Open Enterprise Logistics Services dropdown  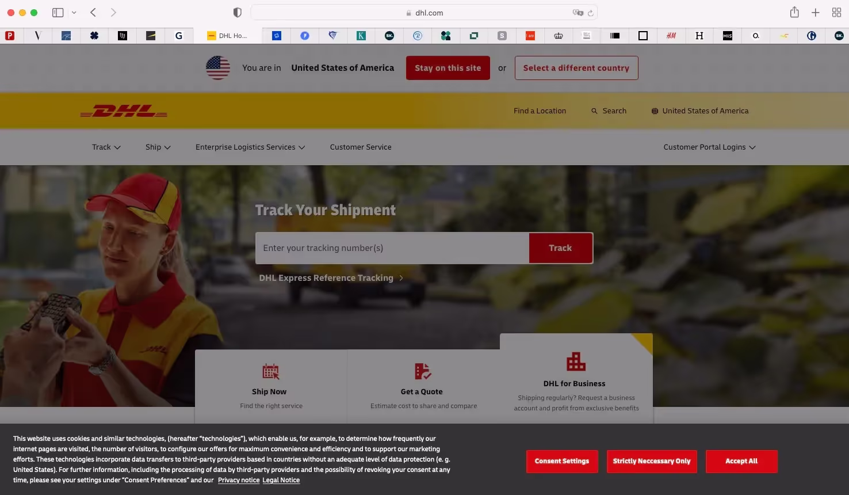[x=250, y=147]
